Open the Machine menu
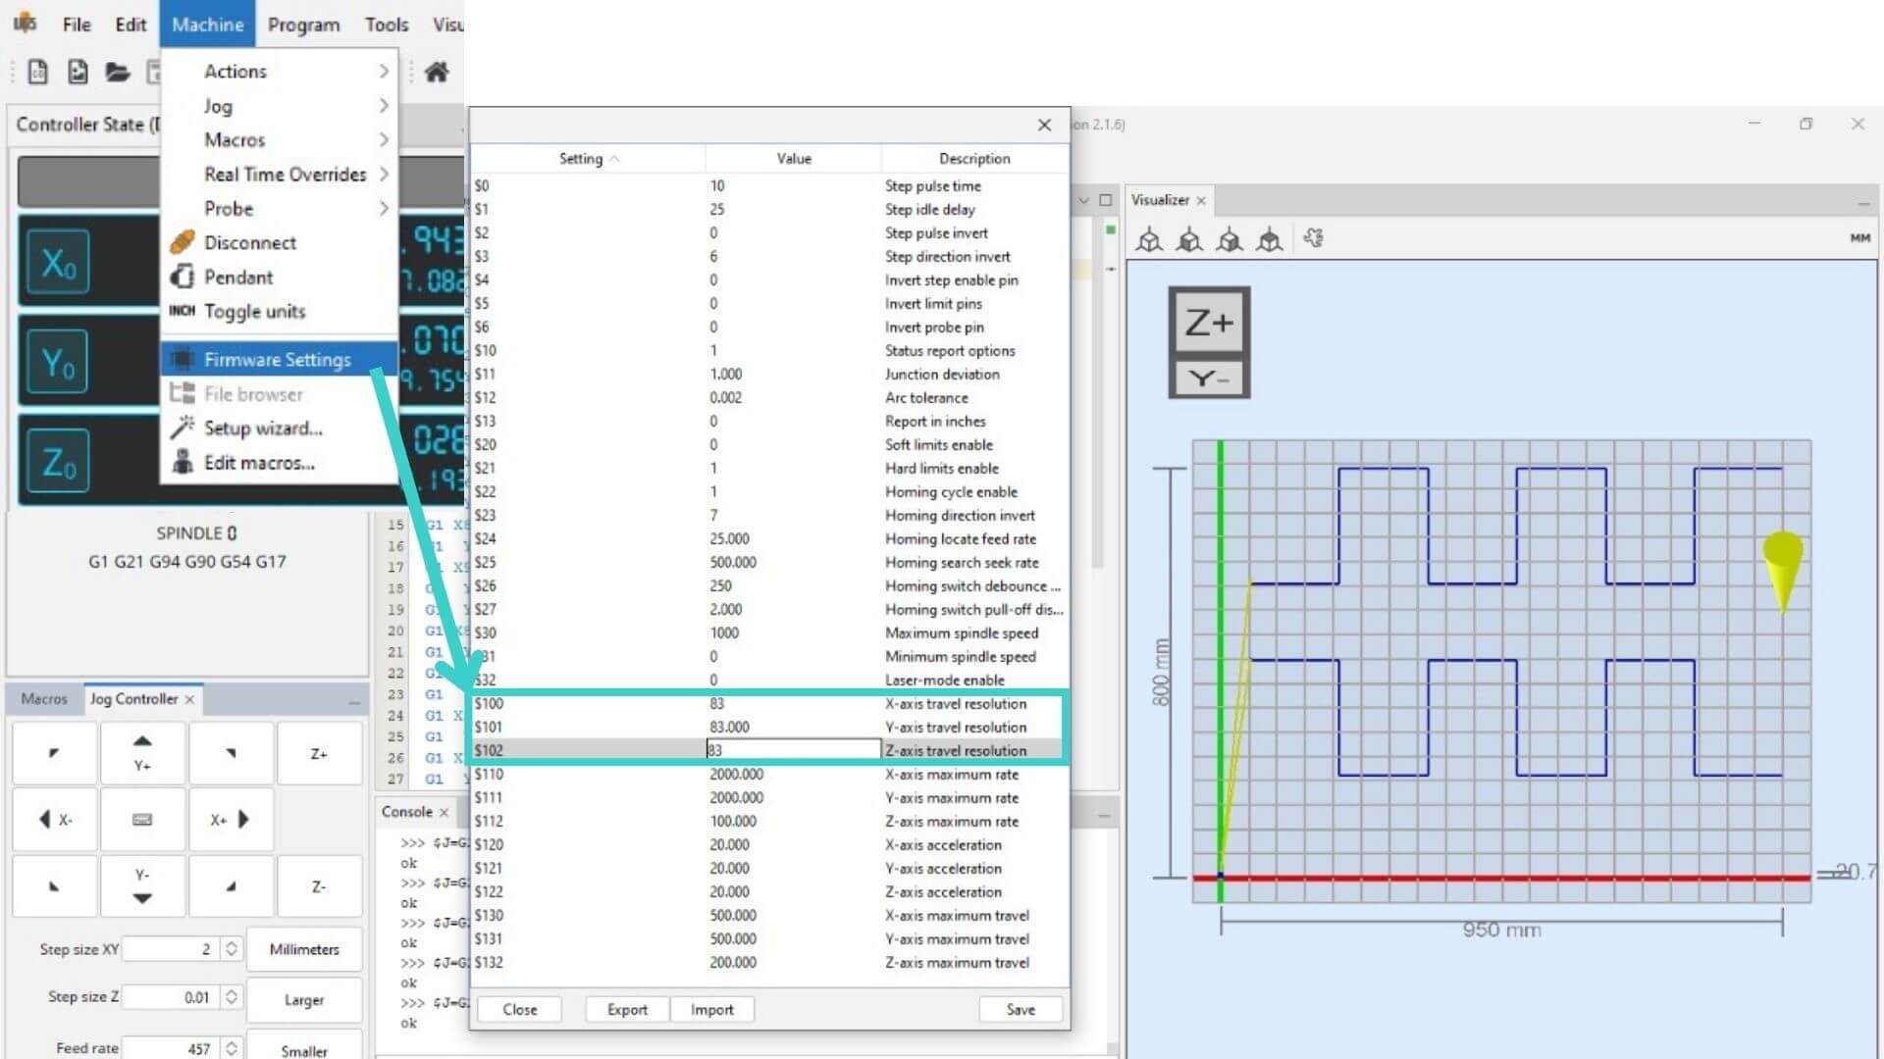 tap(206, 24)
